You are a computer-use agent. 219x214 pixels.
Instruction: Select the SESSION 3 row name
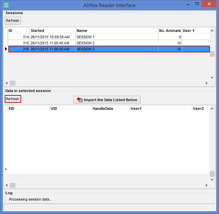[x=86, y=49]
